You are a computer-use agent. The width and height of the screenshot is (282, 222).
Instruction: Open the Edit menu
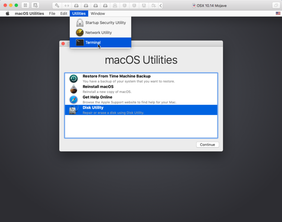64,13
